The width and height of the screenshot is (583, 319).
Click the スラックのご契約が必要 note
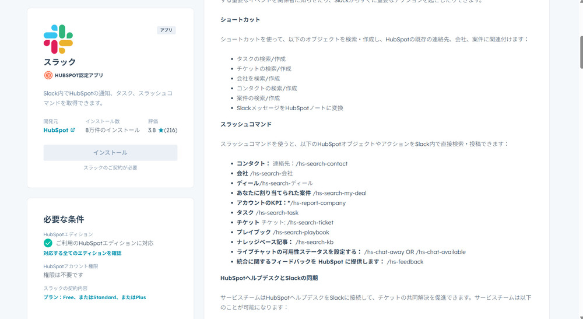coord(110,168)
